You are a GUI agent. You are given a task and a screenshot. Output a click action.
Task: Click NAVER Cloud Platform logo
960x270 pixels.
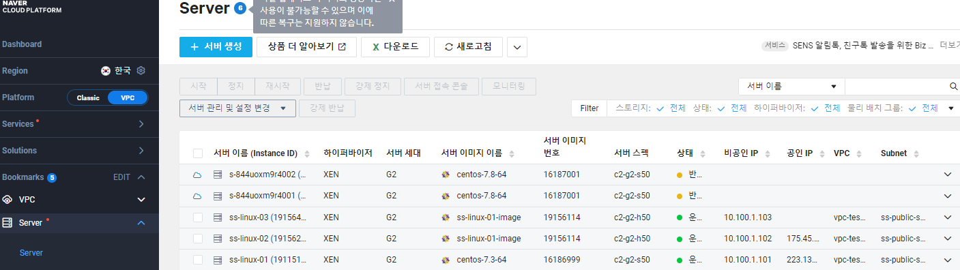tap(32, 6)
